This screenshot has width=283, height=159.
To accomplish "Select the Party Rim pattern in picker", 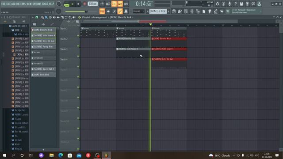I will click(43, 47).
